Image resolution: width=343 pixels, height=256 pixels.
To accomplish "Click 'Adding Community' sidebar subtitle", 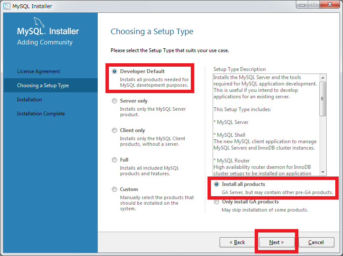I will pyautogui.click(x=45, y=42).
